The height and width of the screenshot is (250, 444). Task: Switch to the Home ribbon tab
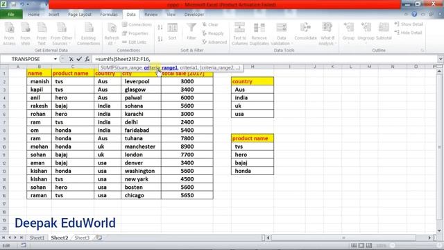[x=34, y=14]
